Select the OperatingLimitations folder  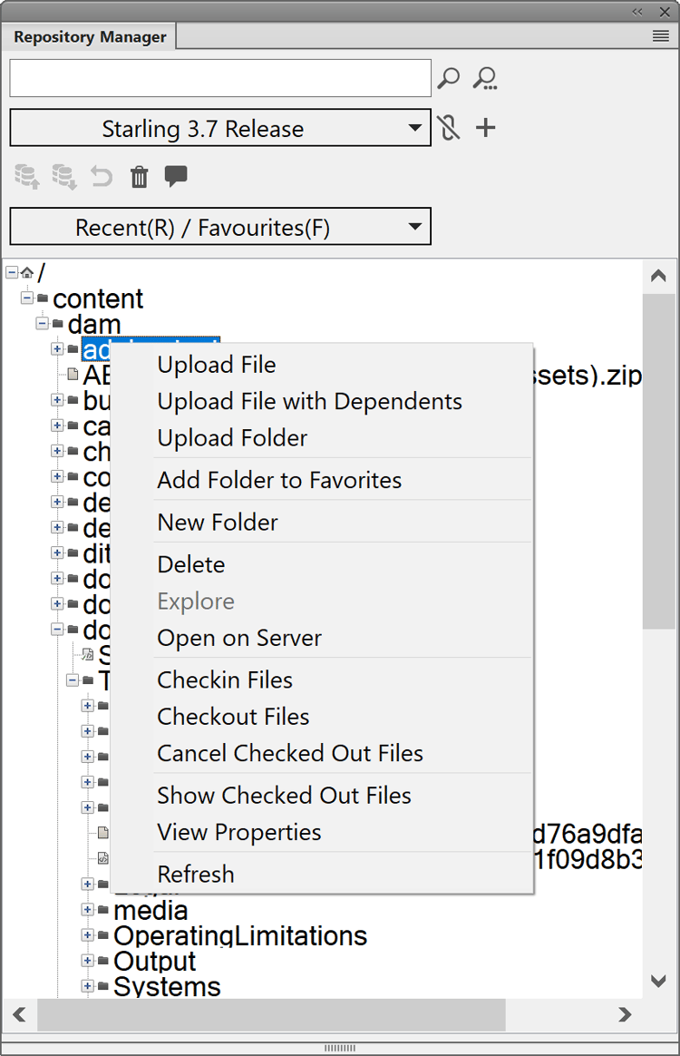tap(240, 935)
